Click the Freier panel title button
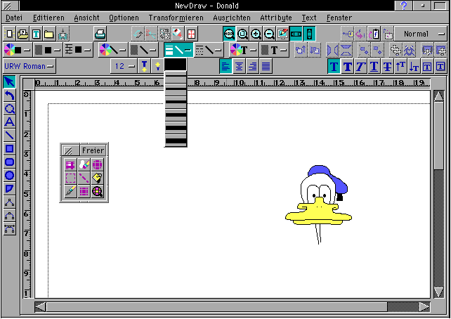Screen dimensions: 451x319 (93, 150)
